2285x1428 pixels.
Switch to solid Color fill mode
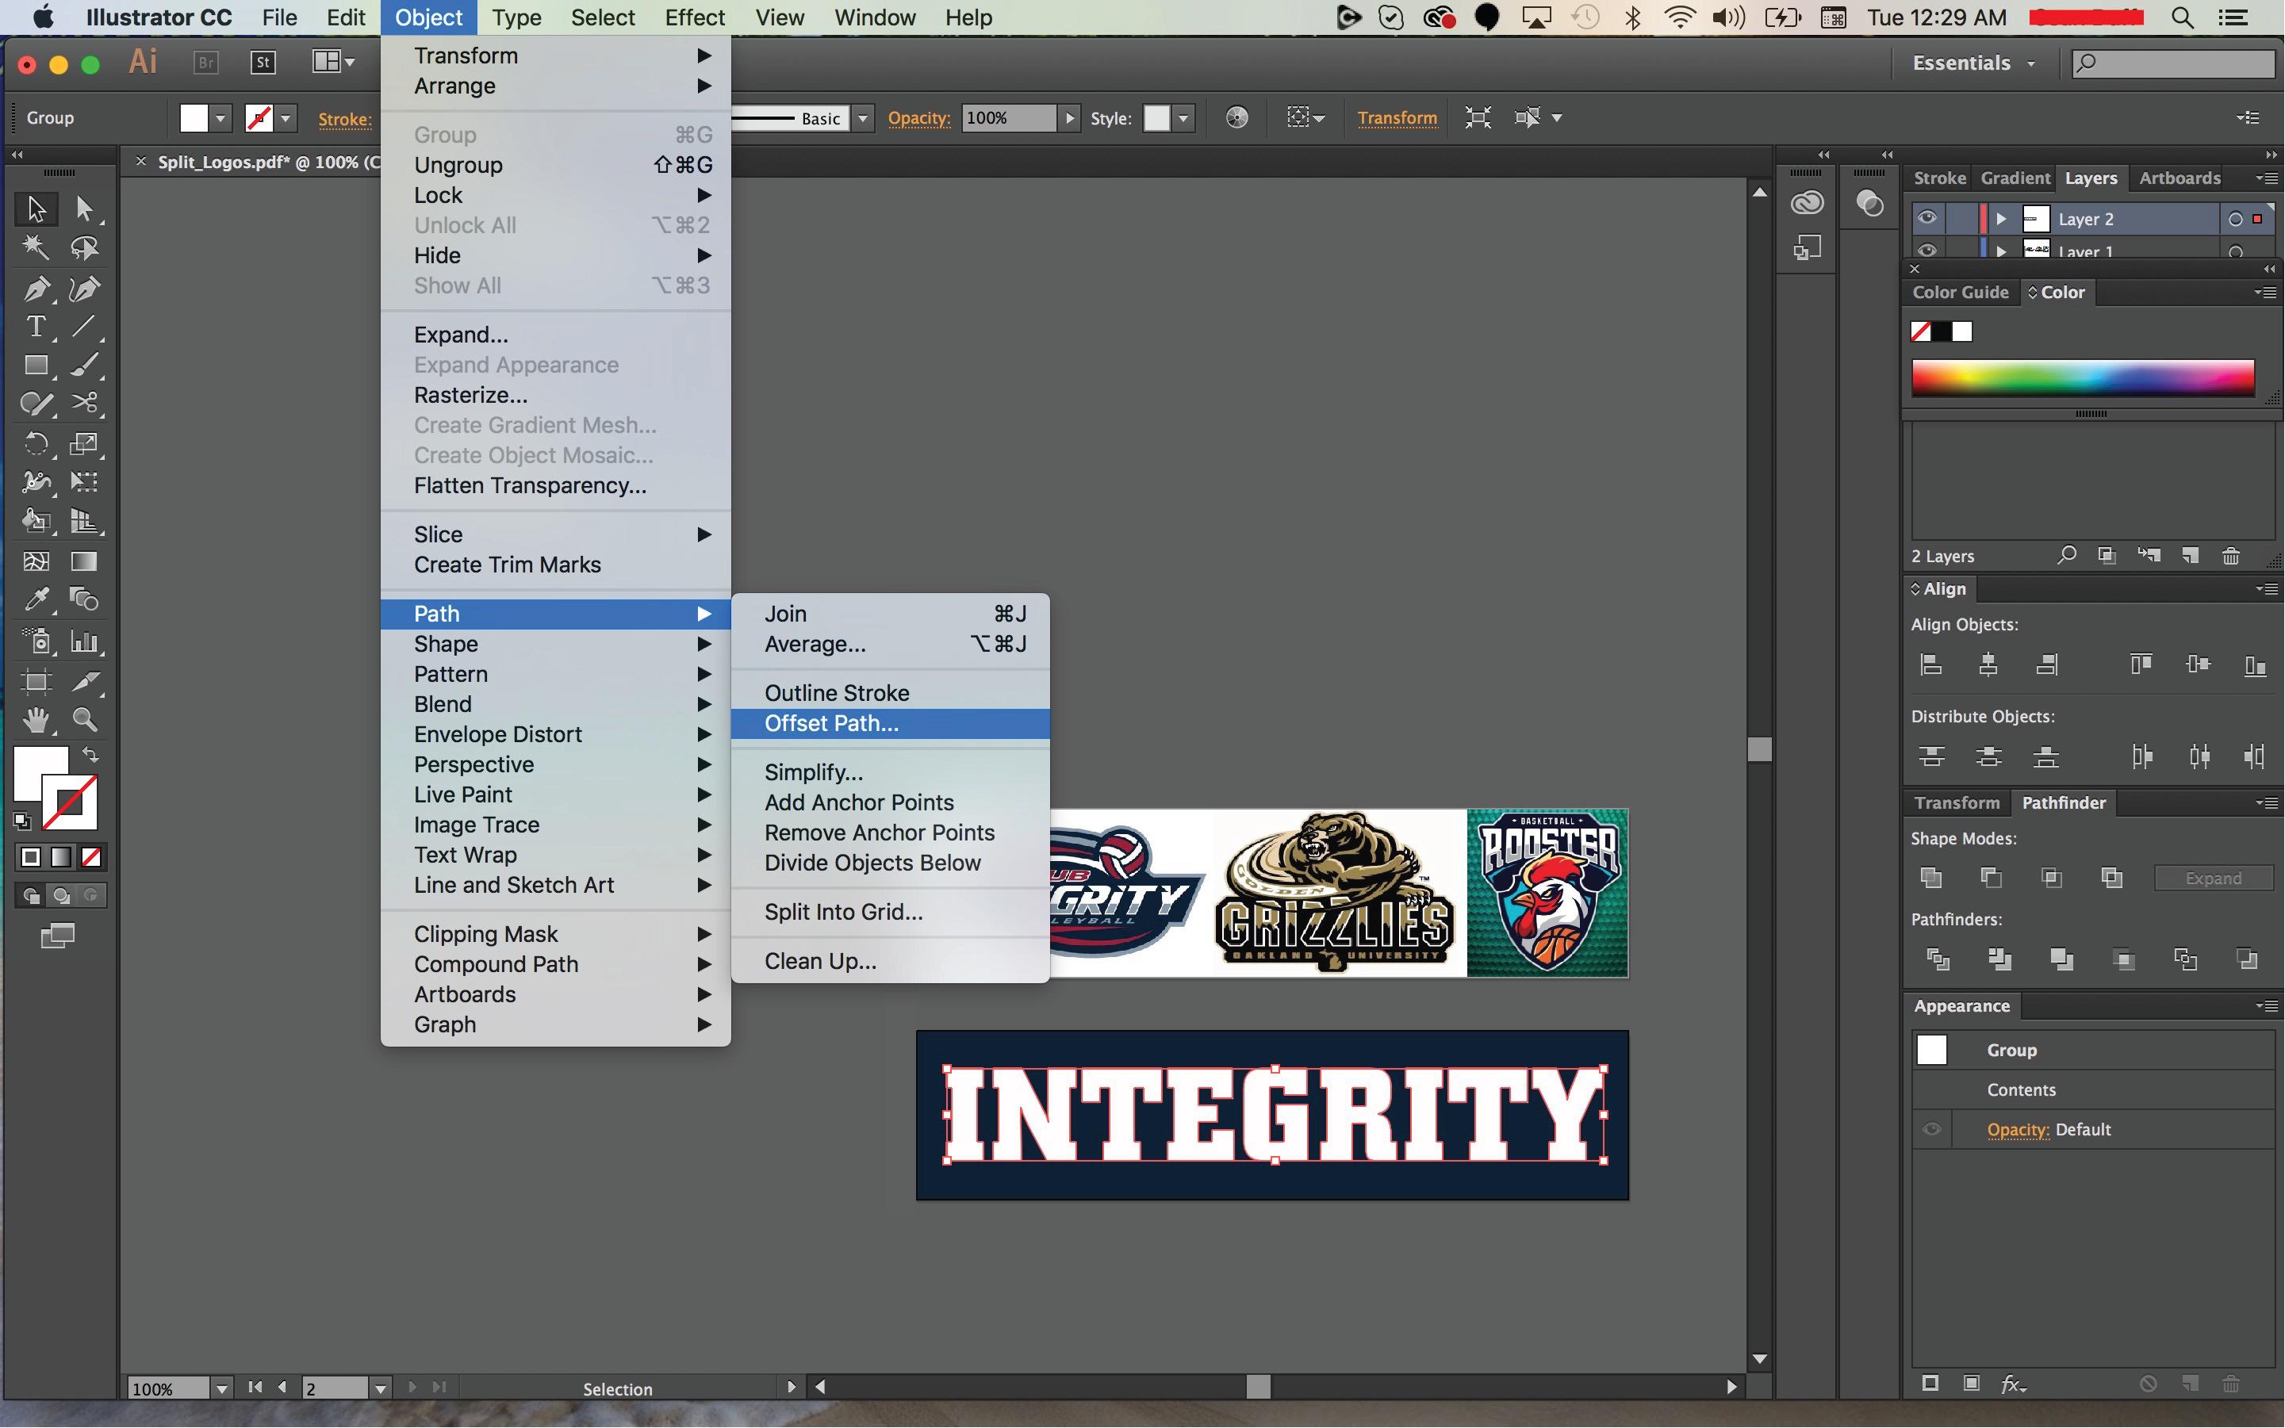pos(30,856)
